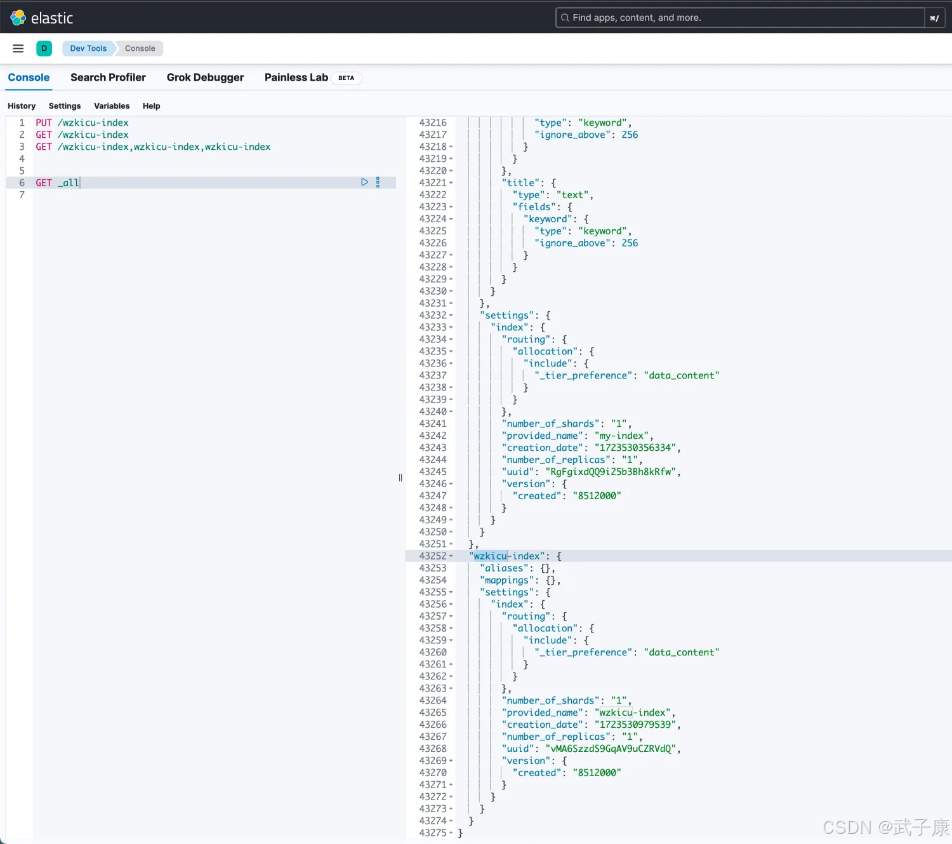Open the Grok Debugger tab
Viewport: 952px width, 844px height.
[205, 77]
